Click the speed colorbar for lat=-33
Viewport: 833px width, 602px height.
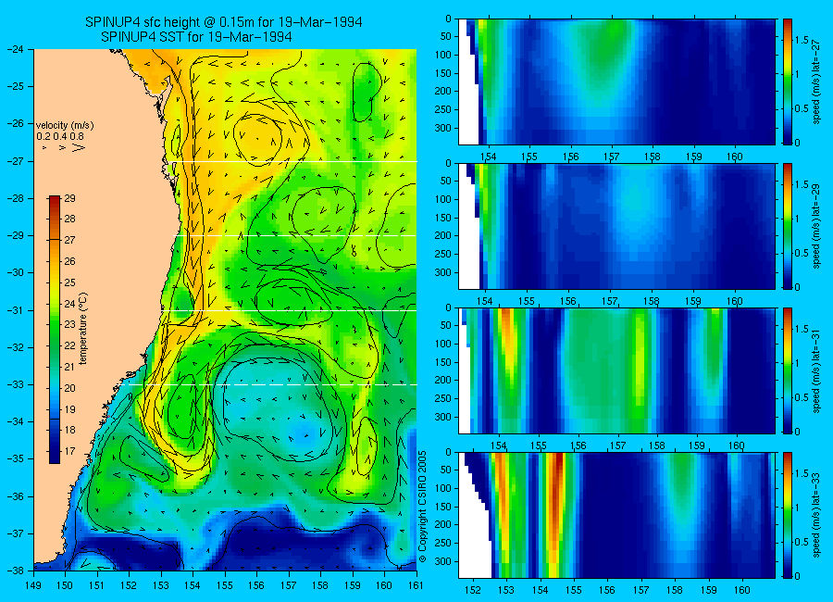point(787,515)
